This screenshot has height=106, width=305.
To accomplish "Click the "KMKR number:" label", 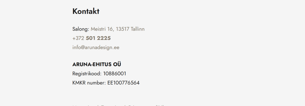I will 89,83.
